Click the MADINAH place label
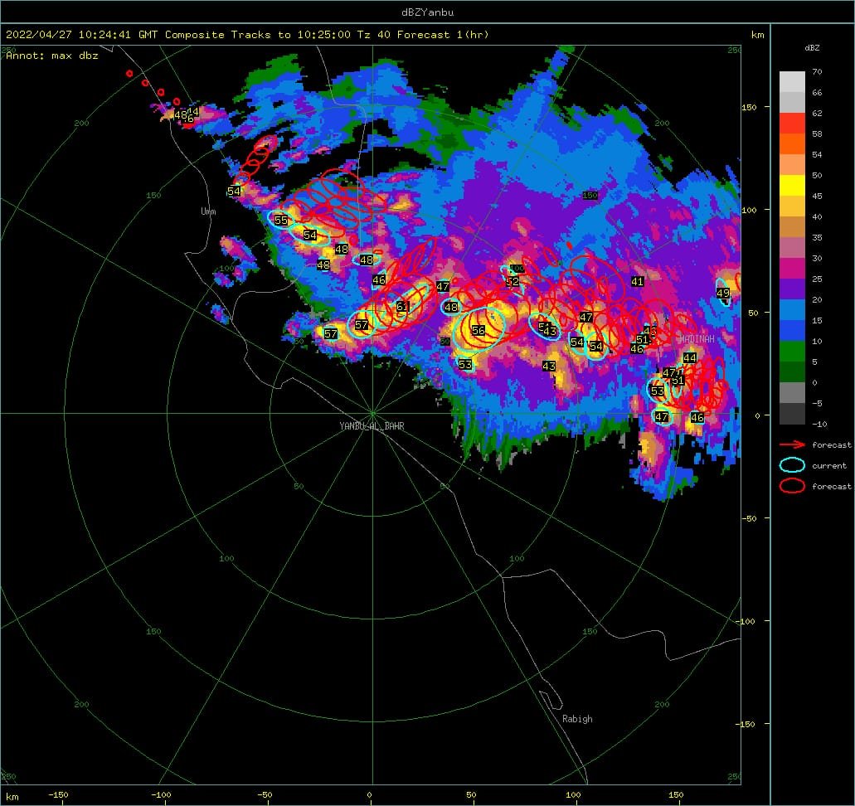 tap(697, 338)
